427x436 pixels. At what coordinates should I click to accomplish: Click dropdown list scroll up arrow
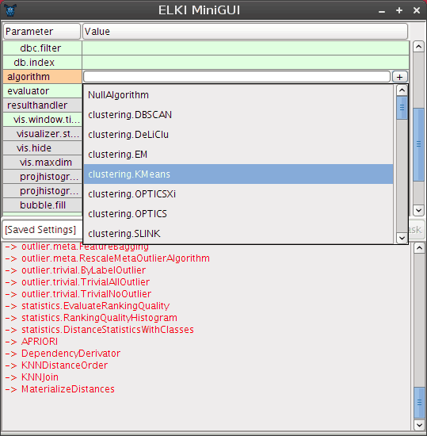[402, 90]
